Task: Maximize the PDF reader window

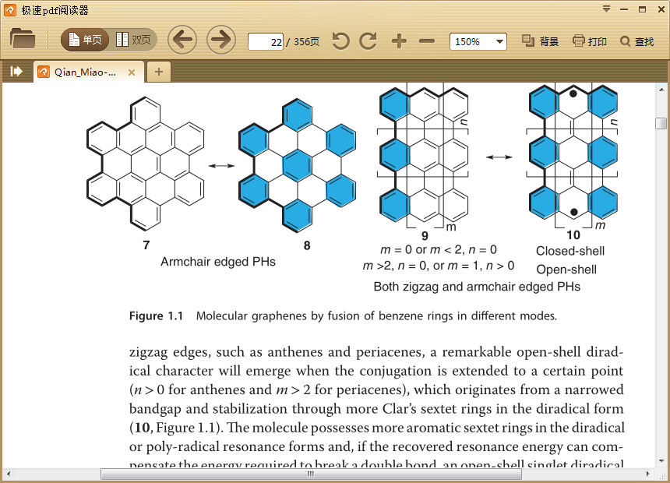Action: click(x=642, y=9)
